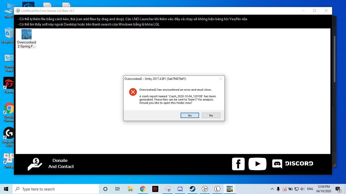Select the UniKey desktop shortcut
The image size is (346, 194).
(9, 161)
